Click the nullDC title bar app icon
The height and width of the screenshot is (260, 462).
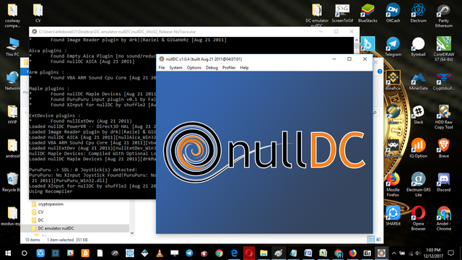[x=162, y=59]
